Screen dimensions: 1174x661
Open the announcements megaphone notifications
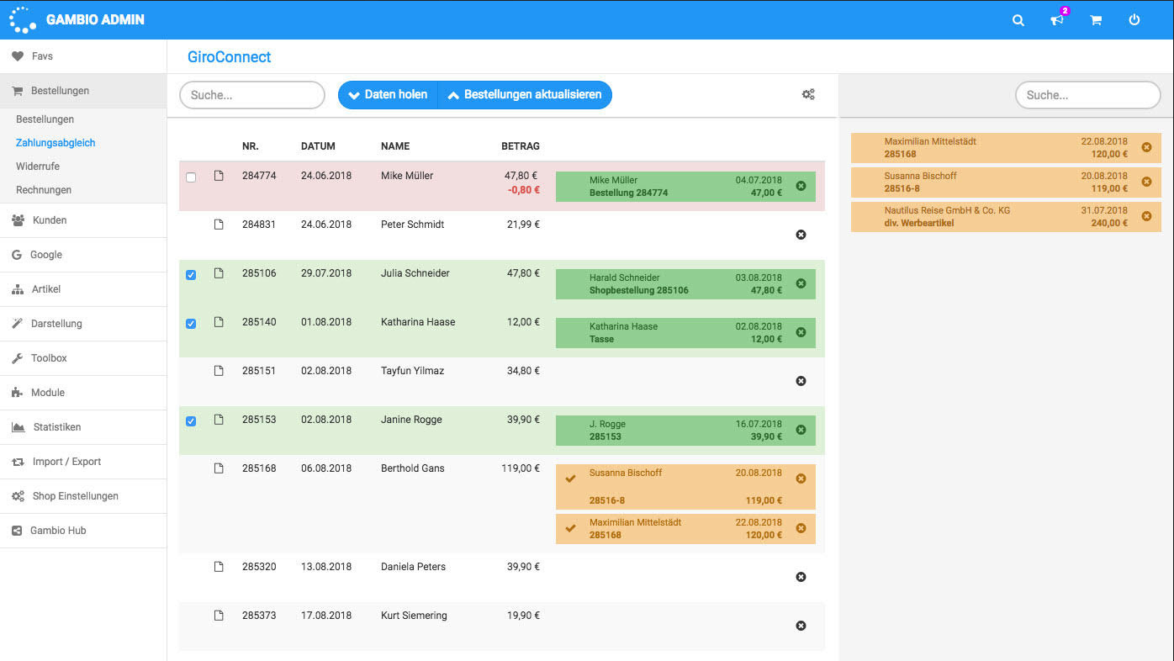(1057, 20)
